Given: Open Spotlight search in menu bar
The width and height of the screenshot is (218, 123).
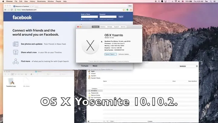Looking at the screenshot, I should (211, 1).
